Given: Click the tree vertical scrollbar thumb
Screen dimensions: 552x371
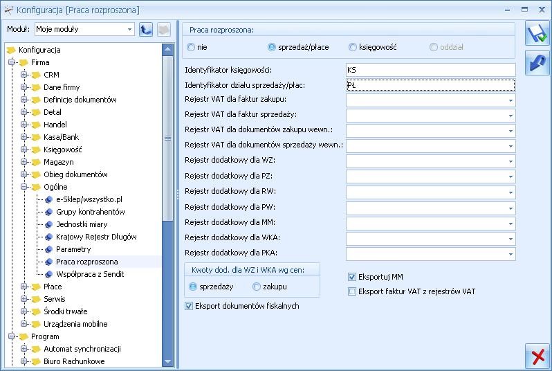Looking at the screenshot, I should (167, 138).
